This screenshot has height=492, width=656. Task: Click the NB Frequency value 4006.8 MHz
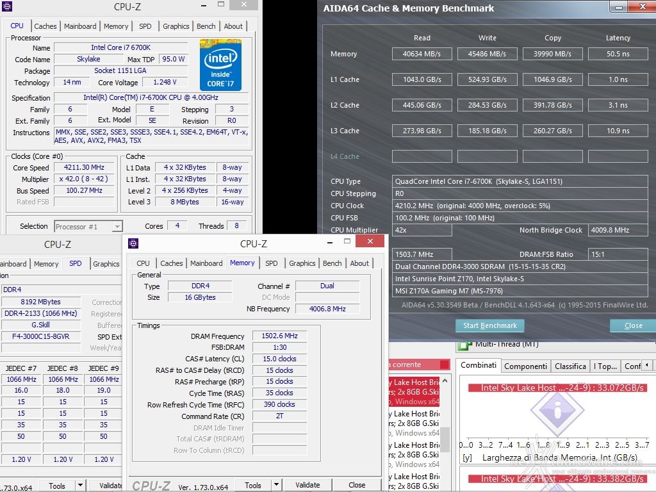(x=327, y=309)
